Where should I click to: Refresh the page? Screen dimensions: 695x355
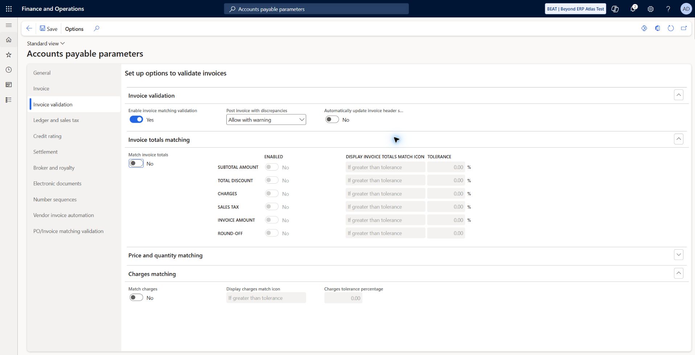[671, 28]
